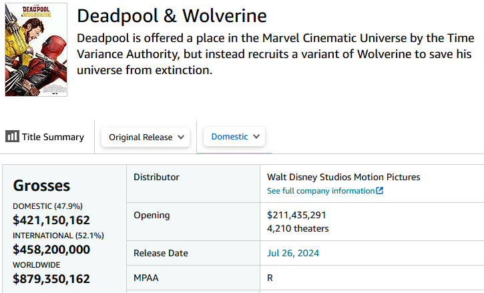This screenshot has width=484, height=293.
Task: Click the external link icon beside company information
Action: (379, 190)
